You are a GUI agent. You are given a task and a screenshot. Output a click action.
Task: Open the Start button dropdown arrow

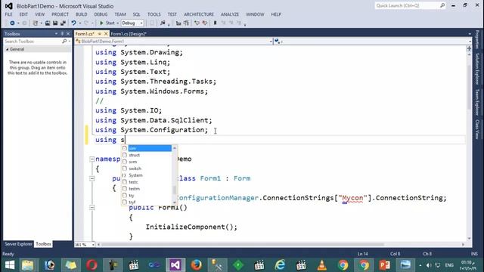(118, 23)
